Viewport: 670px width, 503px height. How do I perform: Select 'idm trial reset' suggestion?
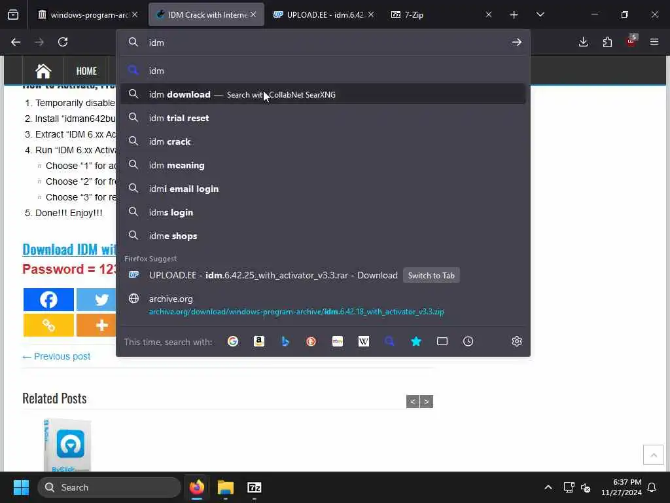tap(323, 118)
